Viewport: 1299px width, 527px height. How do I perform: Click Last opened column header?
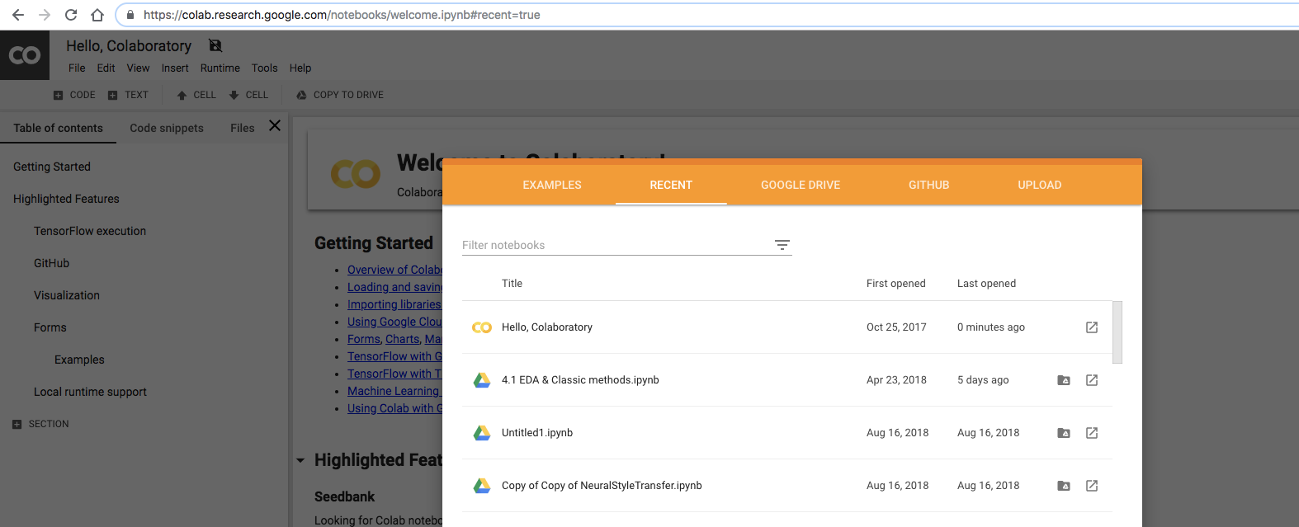tap(986, 284)
